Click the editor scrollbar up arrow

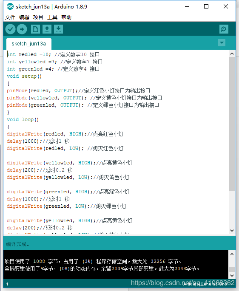(232, 54)
